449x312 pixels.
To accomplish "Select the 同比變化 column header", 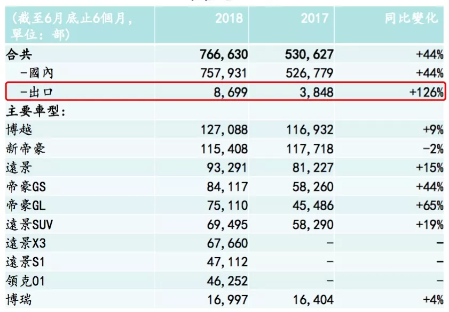I will (412, 19).
